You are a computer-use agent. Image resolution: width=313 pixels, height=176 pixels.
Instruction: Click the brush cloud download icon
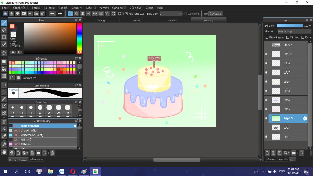click(12, 153)
